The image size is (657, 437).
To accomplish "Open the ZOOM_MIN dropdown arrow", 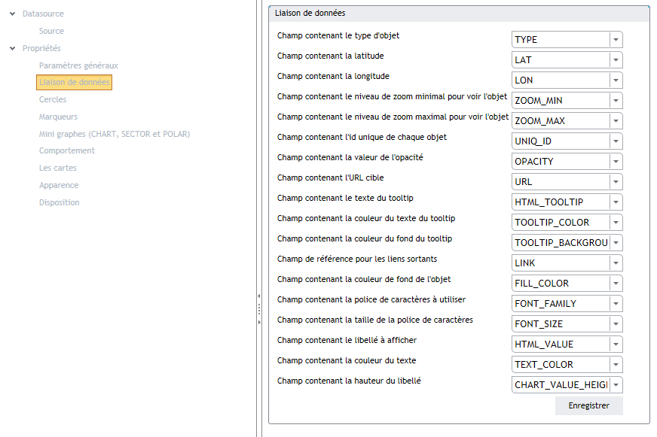I will (x=616, y=100).
